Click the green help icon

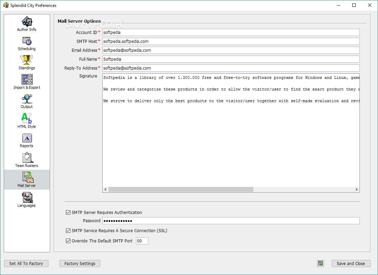pos(320,263)
